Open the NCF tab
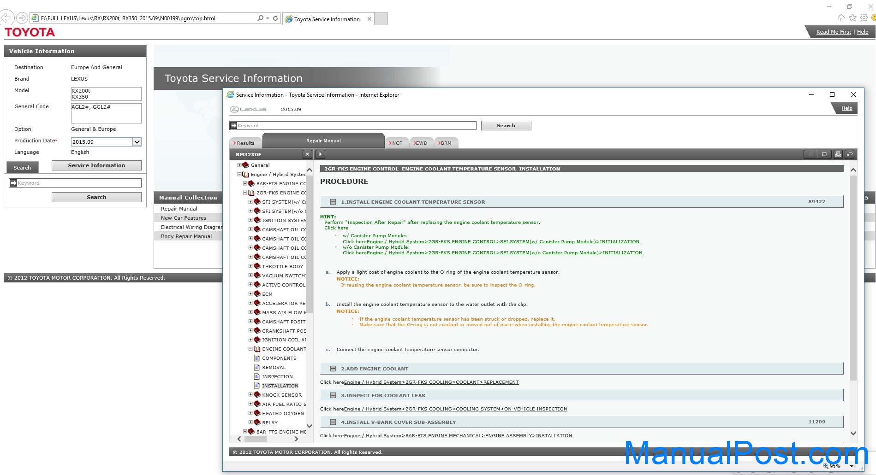The width and height of the screenshot is (876, 475). pos(396,143)
